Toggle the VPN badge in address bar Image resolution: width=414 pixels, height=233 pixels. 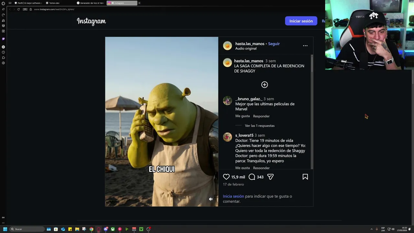pos(25,9)
